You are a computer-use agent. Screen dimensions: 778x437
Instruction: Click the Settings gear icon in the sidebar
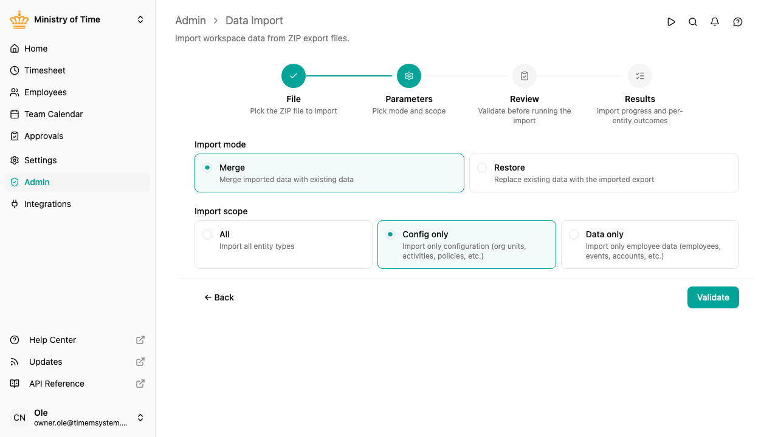coord(15,160)
